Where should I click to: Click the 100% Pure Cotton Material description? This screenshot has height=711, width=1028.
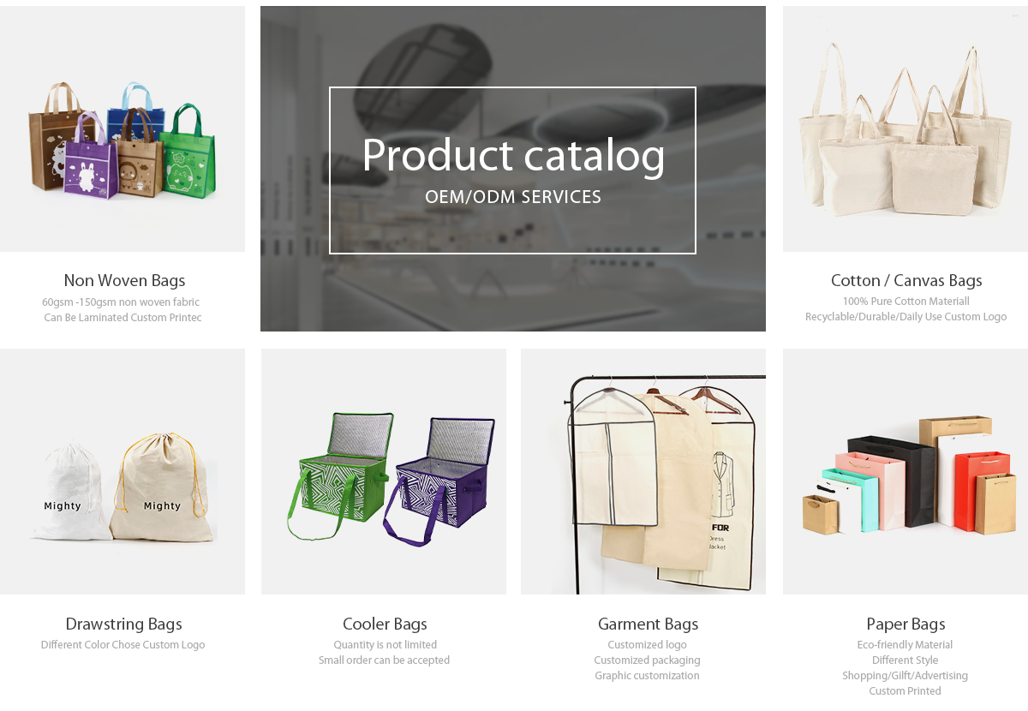[905, 302]
